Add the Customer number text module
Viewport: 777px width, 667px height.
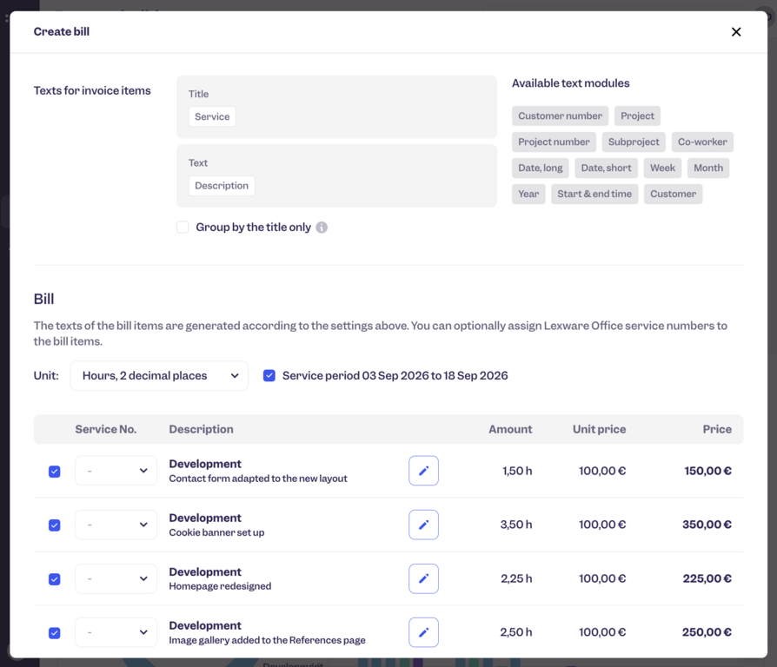click(560, 116)
